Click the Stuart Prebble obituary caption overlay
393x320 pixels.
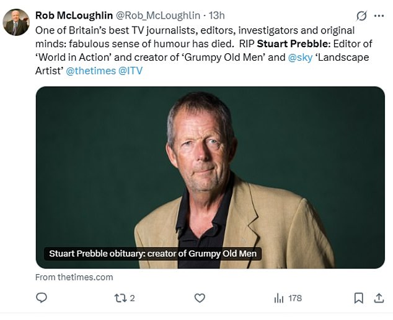(150, 253)
